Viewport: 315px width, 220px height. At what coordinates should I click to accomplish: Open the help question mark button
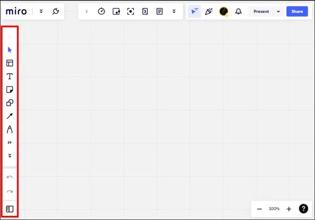click(x=303, y=209)
